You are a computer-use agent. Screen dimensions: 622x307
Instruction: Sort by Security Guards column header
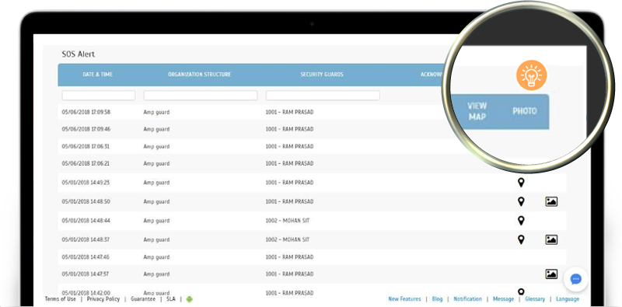pyautogui.click(x=322, y=75)
